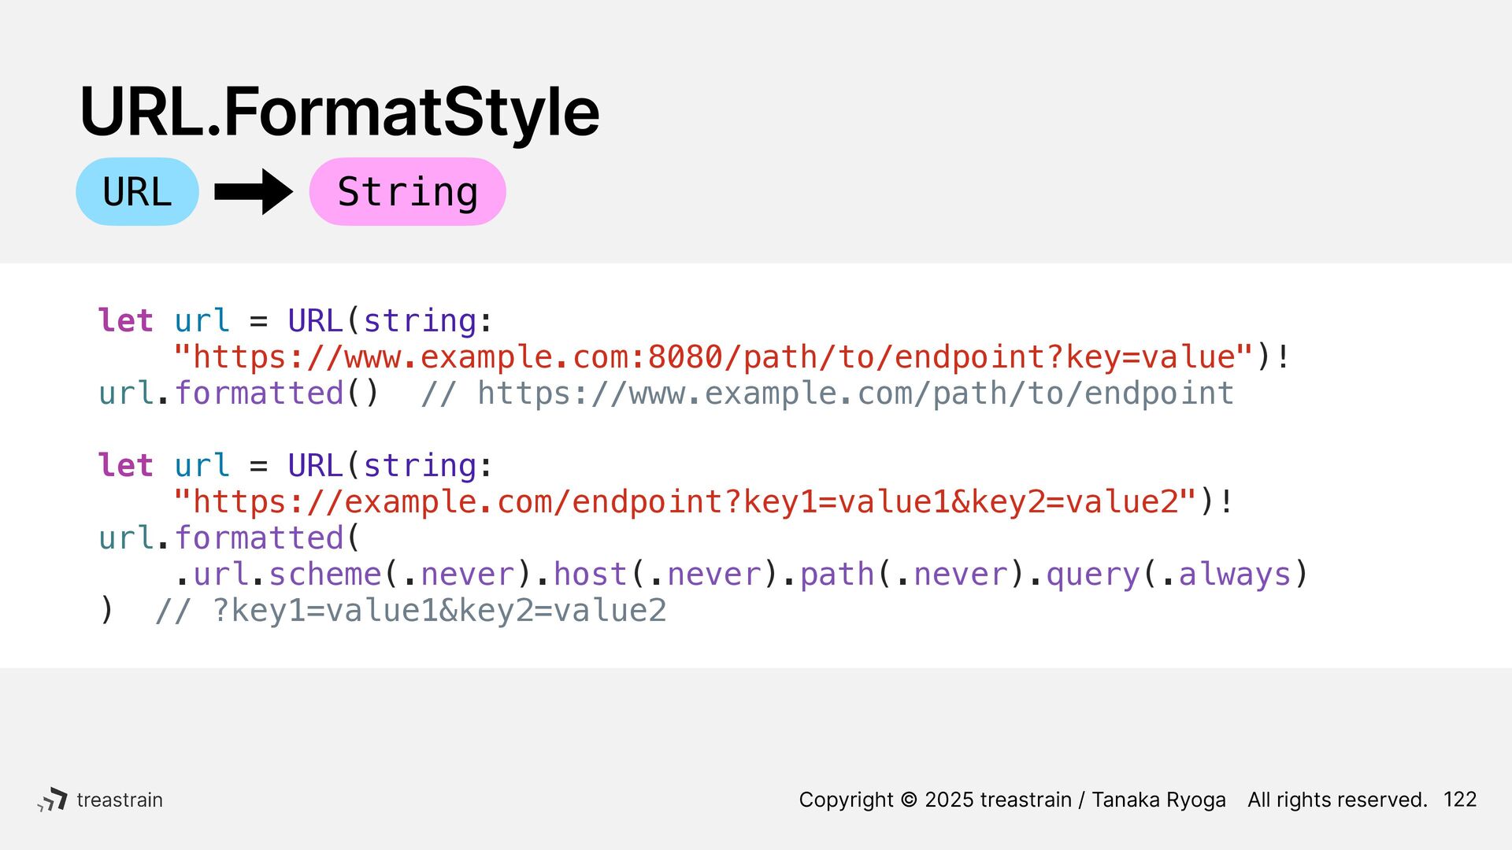Image resolution: width=1512 pixels, height=850 pixels.
Task: Click the gray https://www.example.com/path/to/endpoint comment
Action: (x=827, y=394)
